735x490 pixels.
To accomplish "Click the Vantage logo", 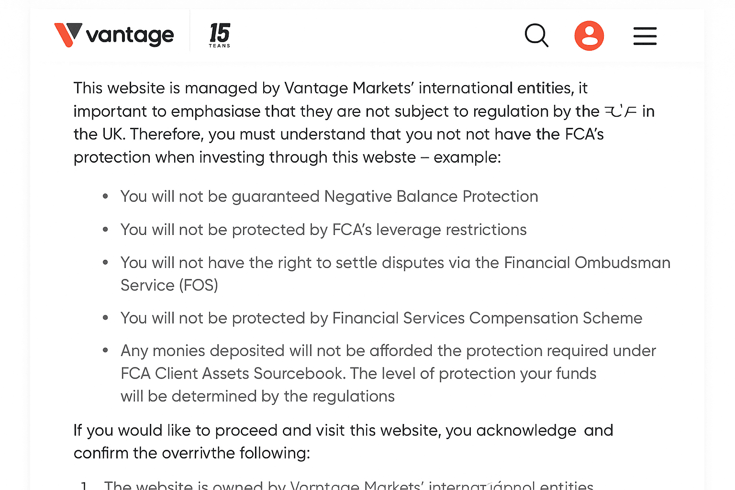I will coord(114,35).
